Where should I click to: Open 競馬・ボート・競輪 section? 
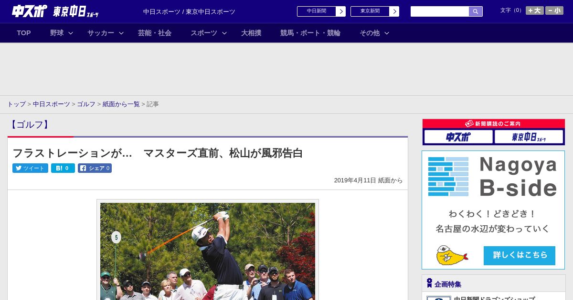[x=310, y=33]
